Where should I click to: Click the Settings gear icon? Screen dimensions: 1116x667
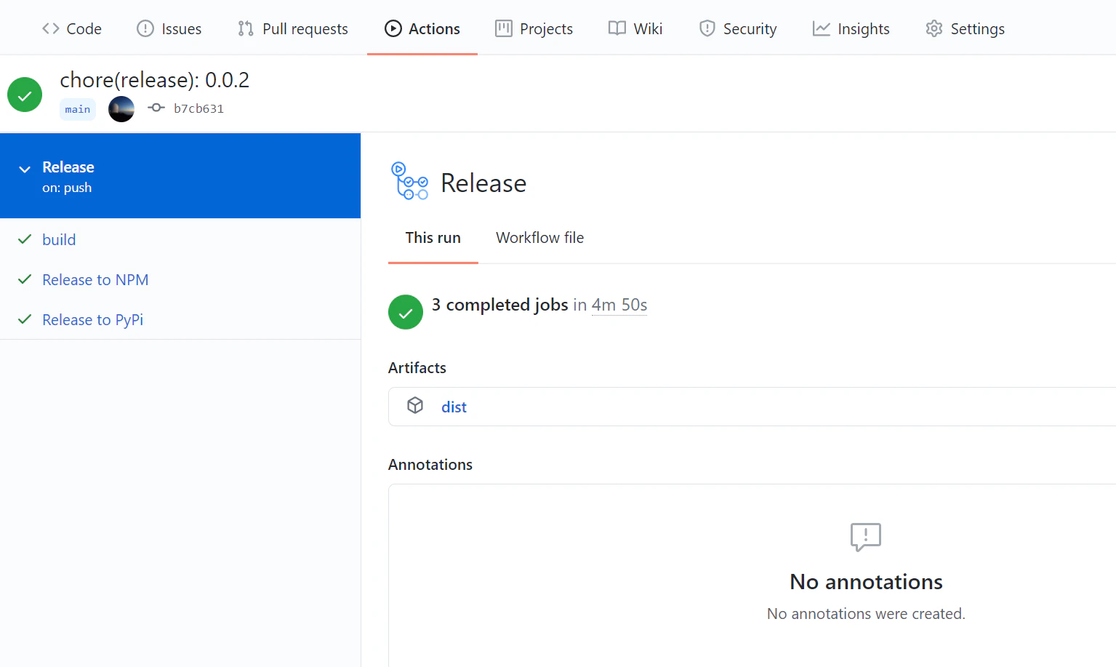934,28
